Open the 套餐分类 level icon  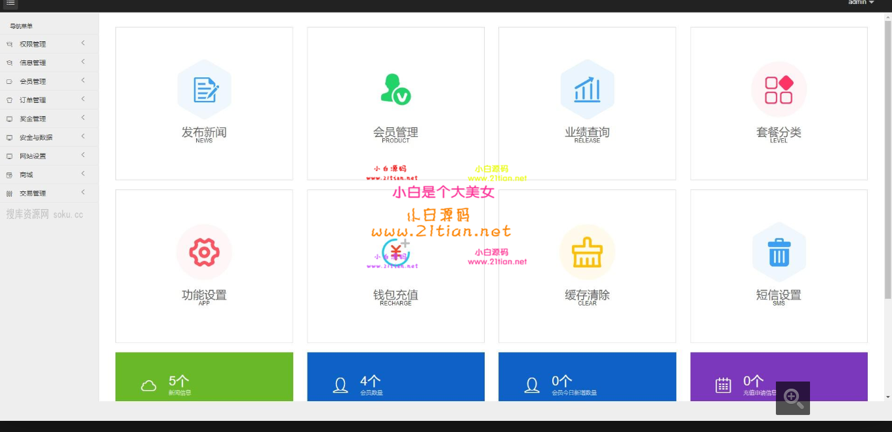779,90
